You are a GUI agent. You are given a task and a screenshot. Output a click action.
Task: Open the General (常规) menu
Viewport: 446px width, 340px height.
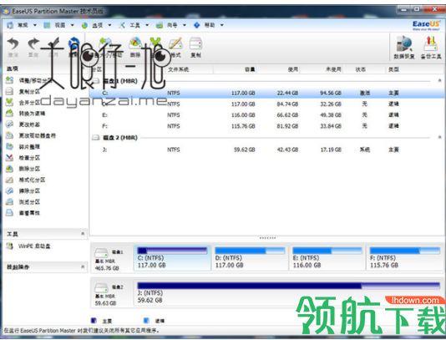pyautogui.click(x=23, y=25)
